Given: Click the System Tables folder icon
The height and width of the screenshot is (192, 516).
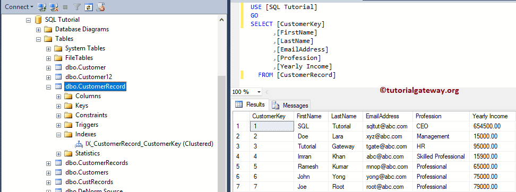Looking at the screenshot, I should tap(58, 48).
